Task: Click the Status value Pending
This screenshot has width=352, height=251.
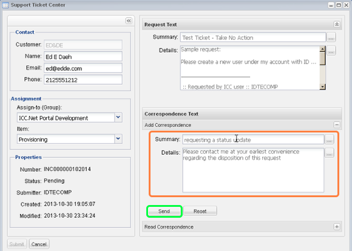Action: [x=54, y=180]
